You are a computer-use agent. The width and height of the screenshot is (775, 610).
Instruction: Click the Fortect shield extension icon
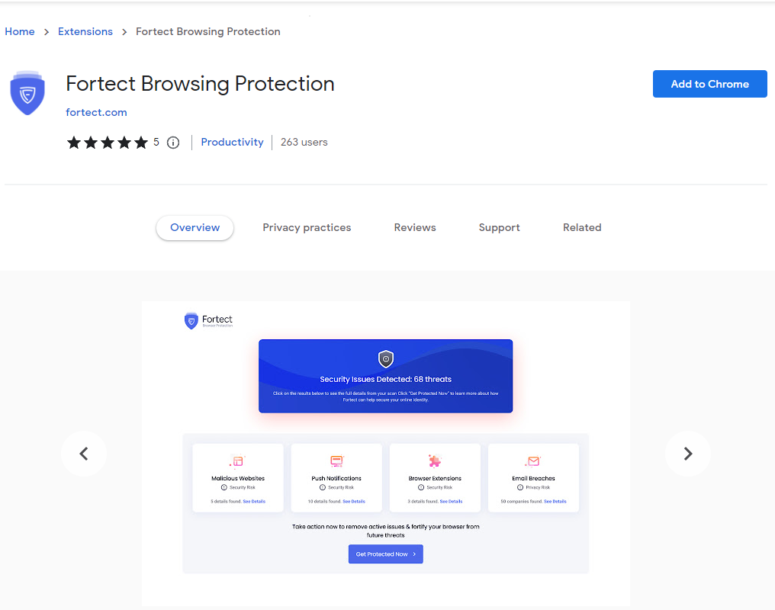pyautogui.click(x=27, y=93)
